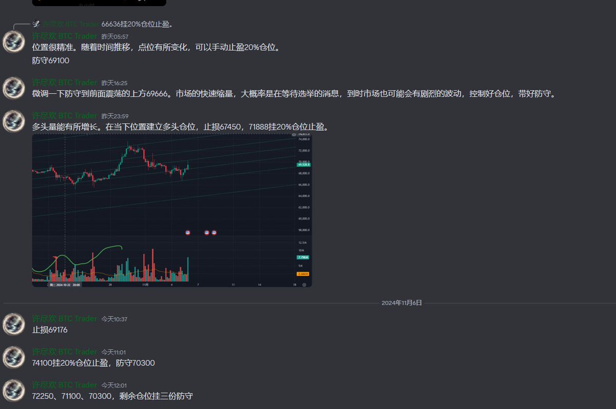The width and height of the screenshot is (616, 409).
Task: Click the teal 7.798M volume label
Action: 302,258
